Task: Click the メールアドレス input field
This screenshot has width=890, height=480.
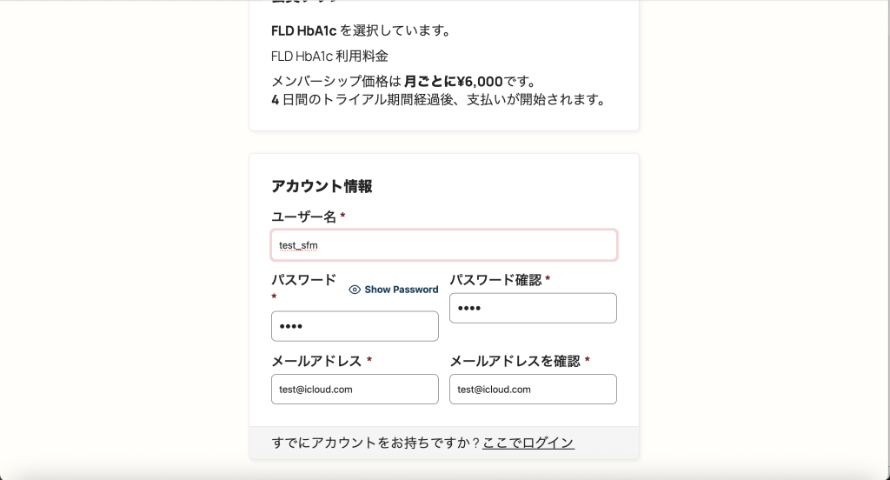Action: (x=355, y=389)
